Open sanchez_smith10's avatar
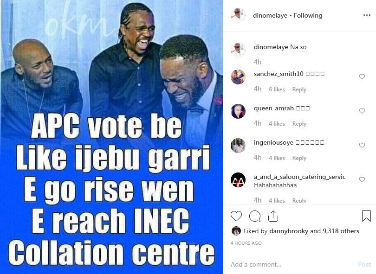 click(238, 77)
